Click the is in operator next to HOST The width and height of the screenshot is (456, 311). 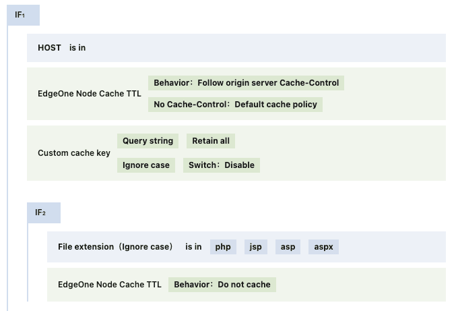pos(77,48)
